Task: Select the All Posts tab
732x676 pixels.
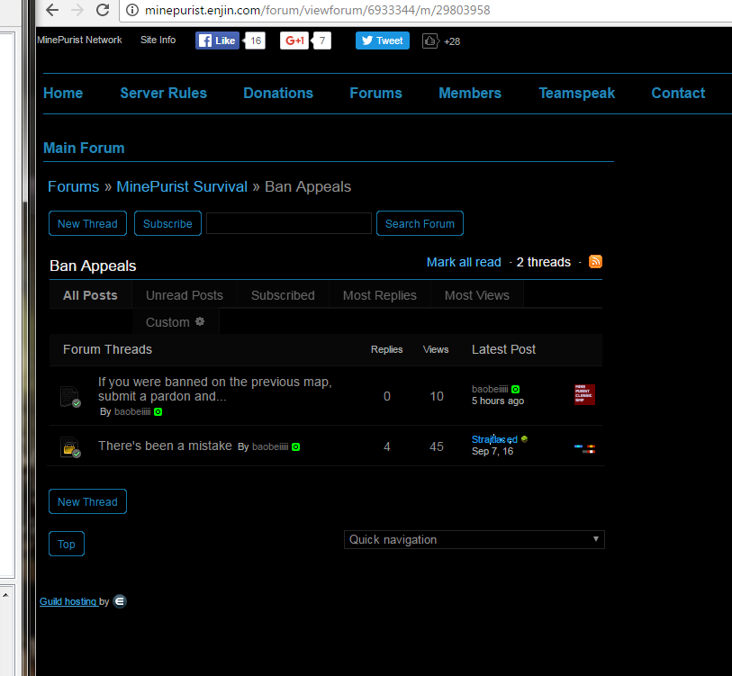Action: (90, 295)
